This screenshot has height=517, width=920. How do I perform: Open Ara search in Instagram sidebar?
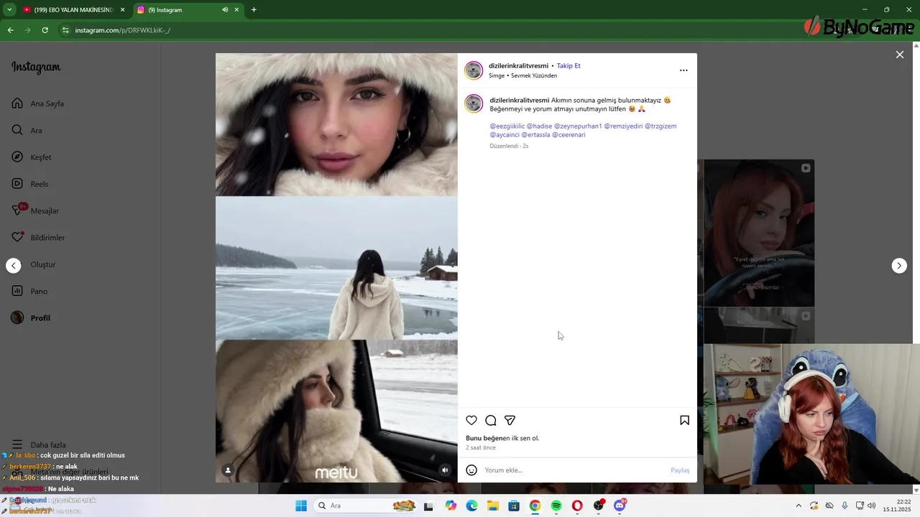(27, 130)
